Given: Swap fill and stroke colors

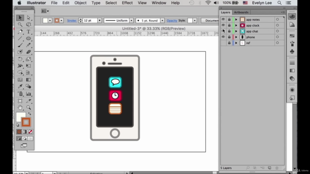Looking at the screenshot, I should tap(30, 114).
